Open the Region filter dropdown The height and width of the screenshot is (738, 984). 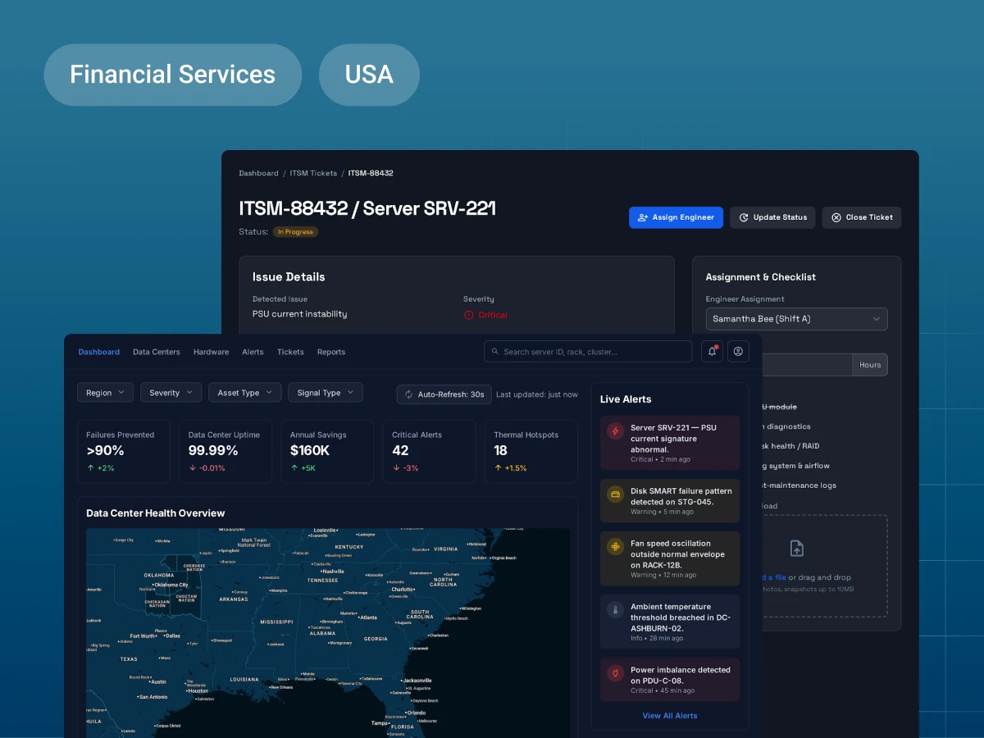[x=104, y=392]
